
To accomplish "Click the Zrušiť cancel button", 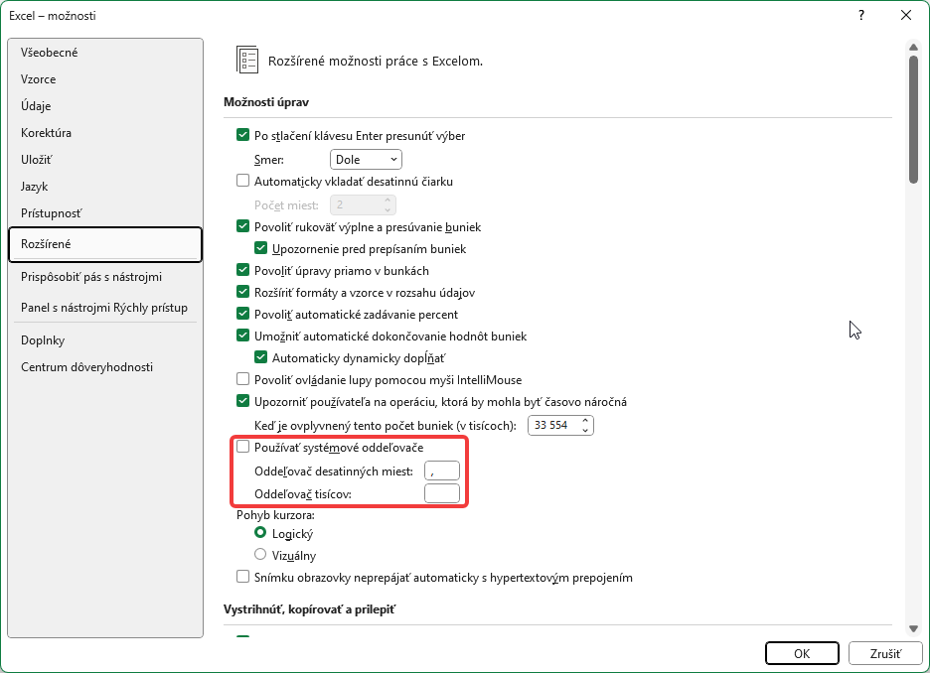I will pyautogui.click(x=885, y=653).
